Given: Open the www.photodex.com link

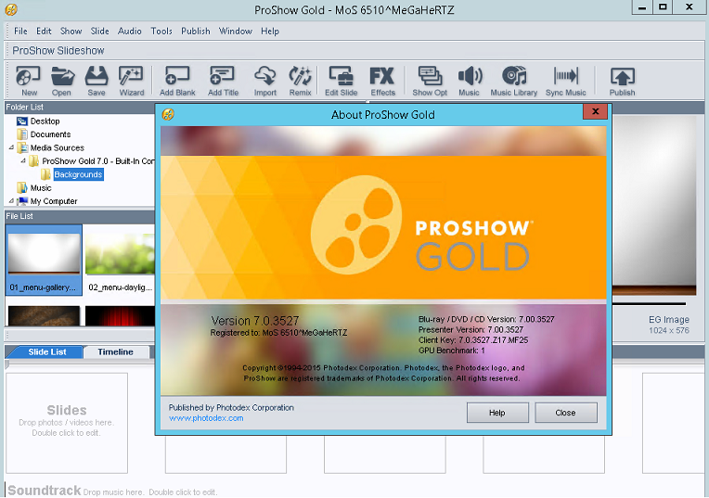Looking at the screenshot, I should (x=206, y=418).
